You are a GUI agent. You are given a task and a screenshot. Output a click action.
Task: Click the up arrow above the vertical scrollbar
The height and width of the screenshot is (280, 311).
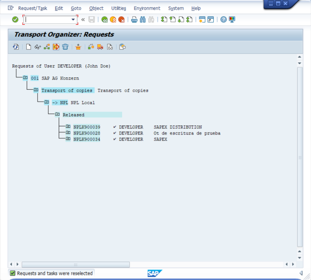coord(300,57)
